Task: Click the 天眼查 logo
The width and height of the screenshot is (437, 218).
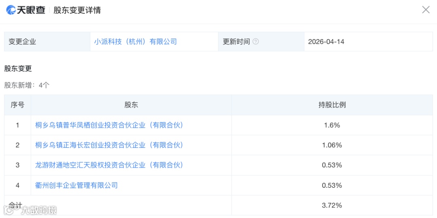Action: tap(25, 10)
